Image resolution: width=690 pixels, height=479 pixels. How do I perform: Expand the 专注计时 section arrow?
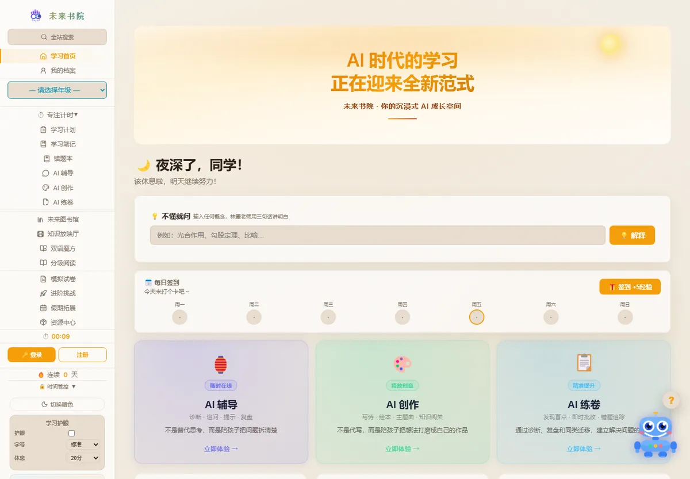(x=76, y=115)
